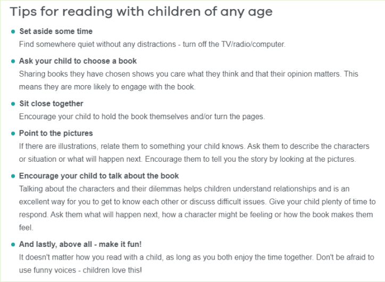Select the 'Ask your child to choose a book' title
Viewport: 385px width, 282px height.
78,61
